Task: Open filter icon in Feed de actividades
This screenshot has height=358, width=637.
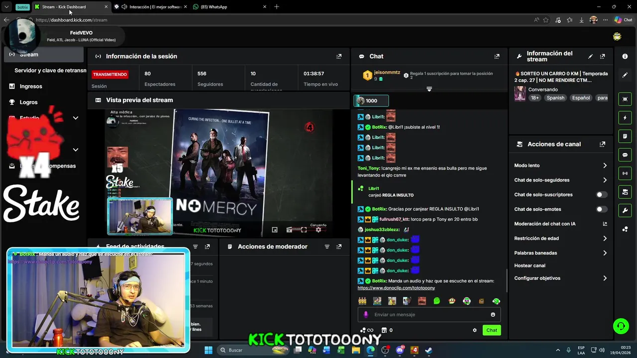Action: point(195,247)
